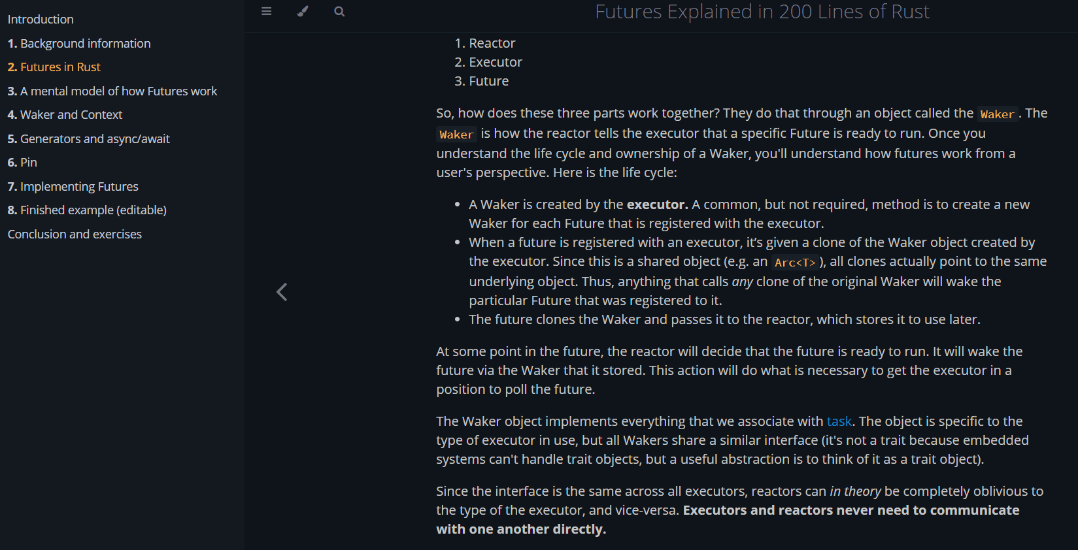The image size is (1078, 550).
Task: Open A mental model of how Futures work
Action: 112,91
